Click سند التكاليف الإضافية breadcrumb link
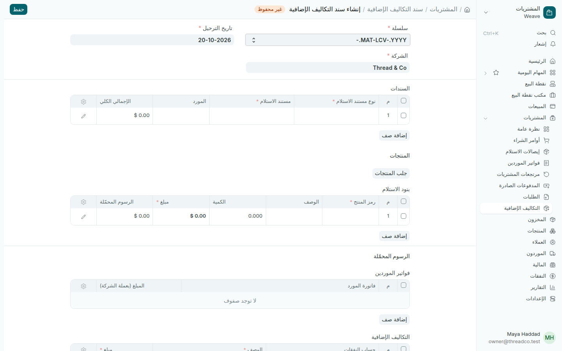Viewport: 562px width, 351px height. 395,9
